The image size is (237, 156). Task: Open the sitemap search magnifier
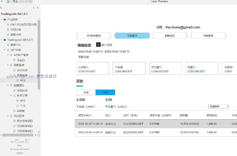point(1,8)
